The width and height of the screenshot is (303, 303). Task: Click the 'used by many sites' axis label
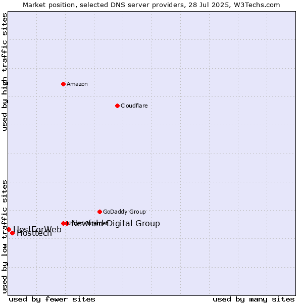[x=254, y=299]
